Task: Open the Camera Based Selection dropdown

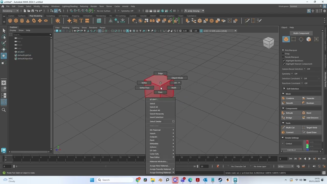Action: click(305, 69)
